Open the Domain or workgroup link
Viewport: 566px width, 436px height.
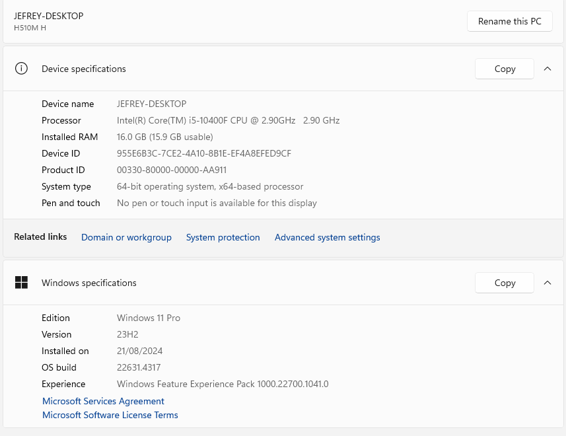126,237
